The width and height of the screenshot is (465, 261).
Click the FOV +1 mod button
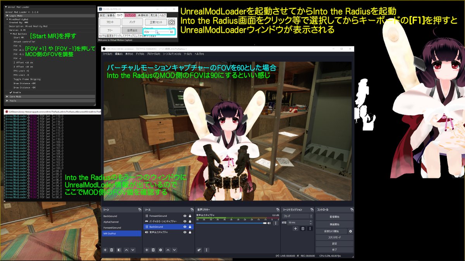pyautogui.click(x=17, y=46)
